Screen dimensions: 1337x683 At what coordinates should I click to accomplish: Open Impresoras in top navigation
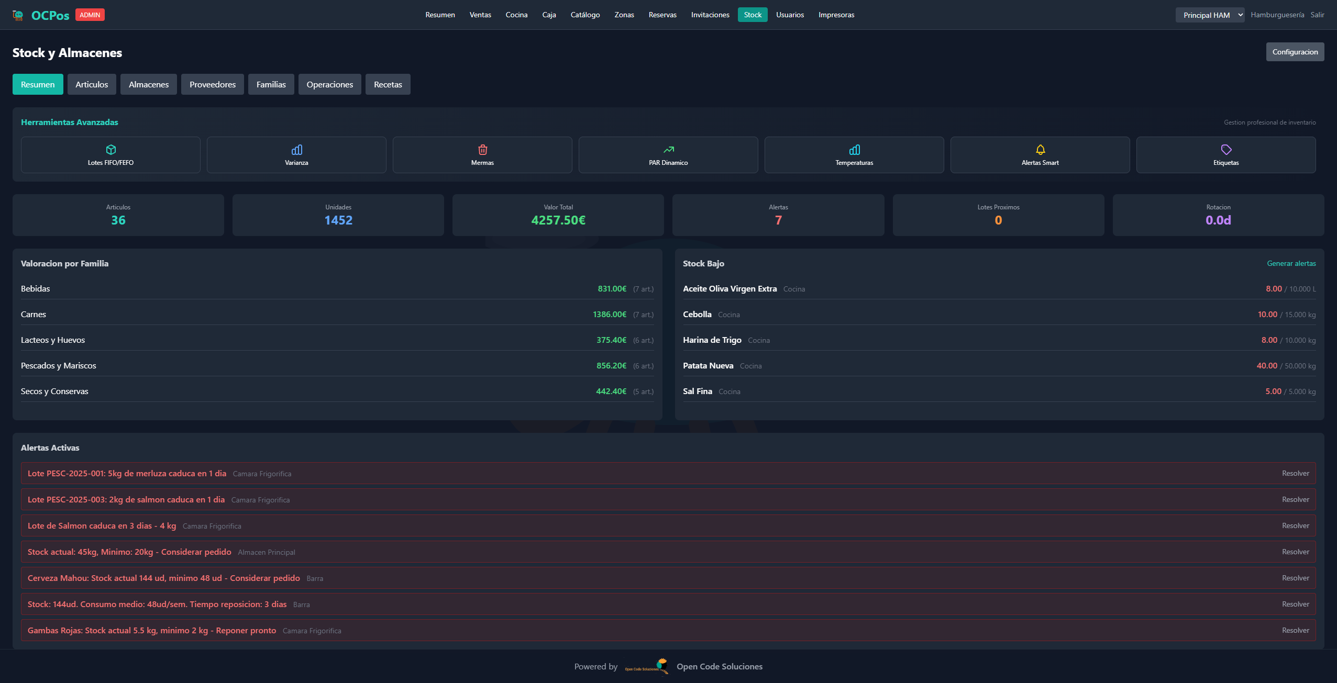(x=836, y=15)
